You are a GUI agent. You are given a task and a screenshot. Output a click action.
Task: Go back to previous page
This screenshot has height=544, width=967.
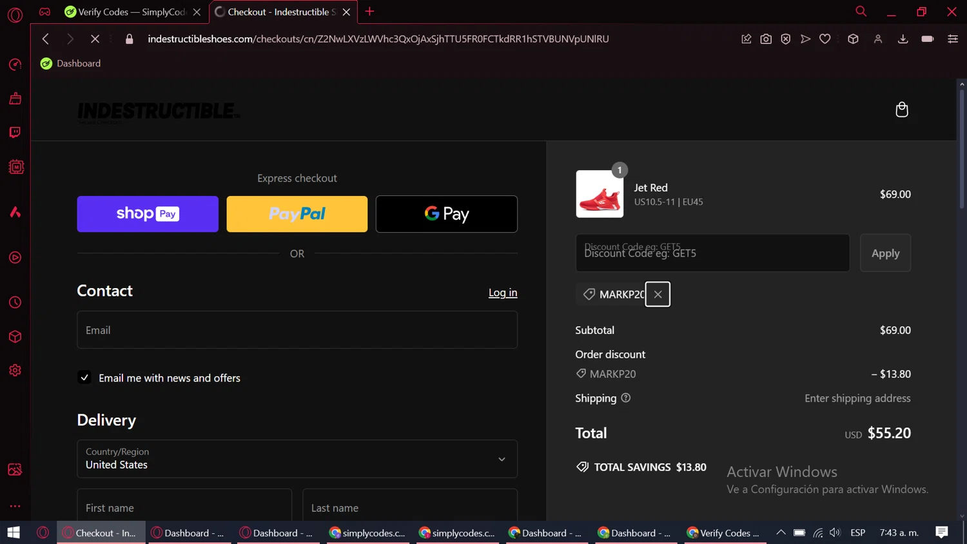click(x=46, y=39)
